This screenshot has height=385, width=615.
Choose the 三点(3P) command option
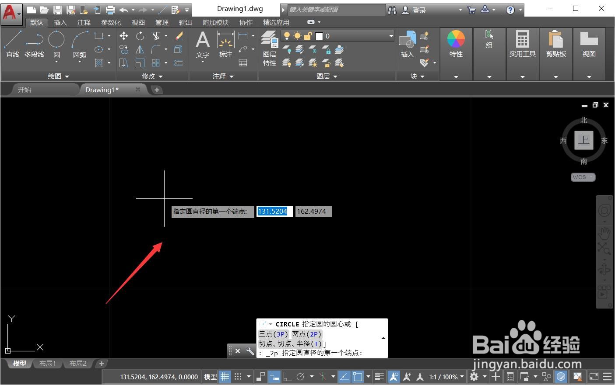274,334
